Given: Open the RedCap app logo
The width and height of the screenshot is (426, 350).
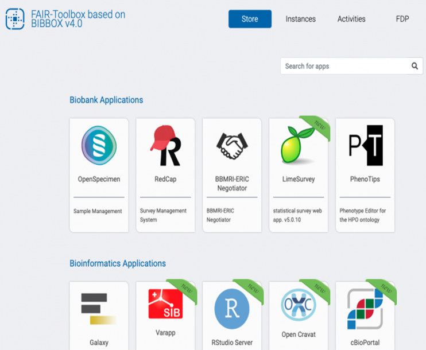Looking at the screenshot, I should click(x=165, y=146).
